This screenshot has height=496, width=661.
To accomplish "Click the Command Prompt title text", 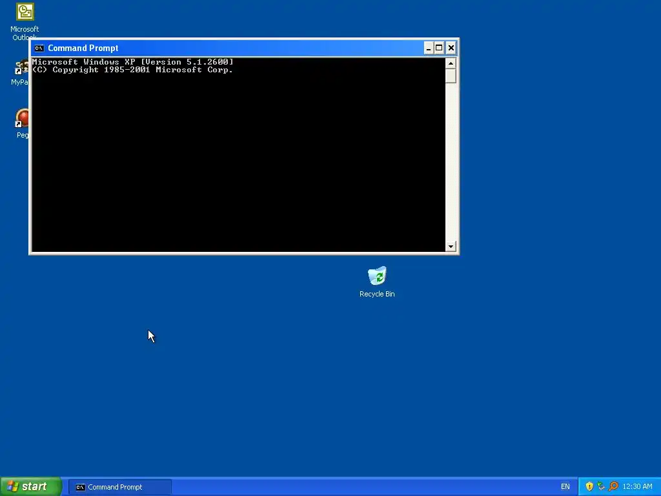I will pyautogui.click(x=83, y=48).
